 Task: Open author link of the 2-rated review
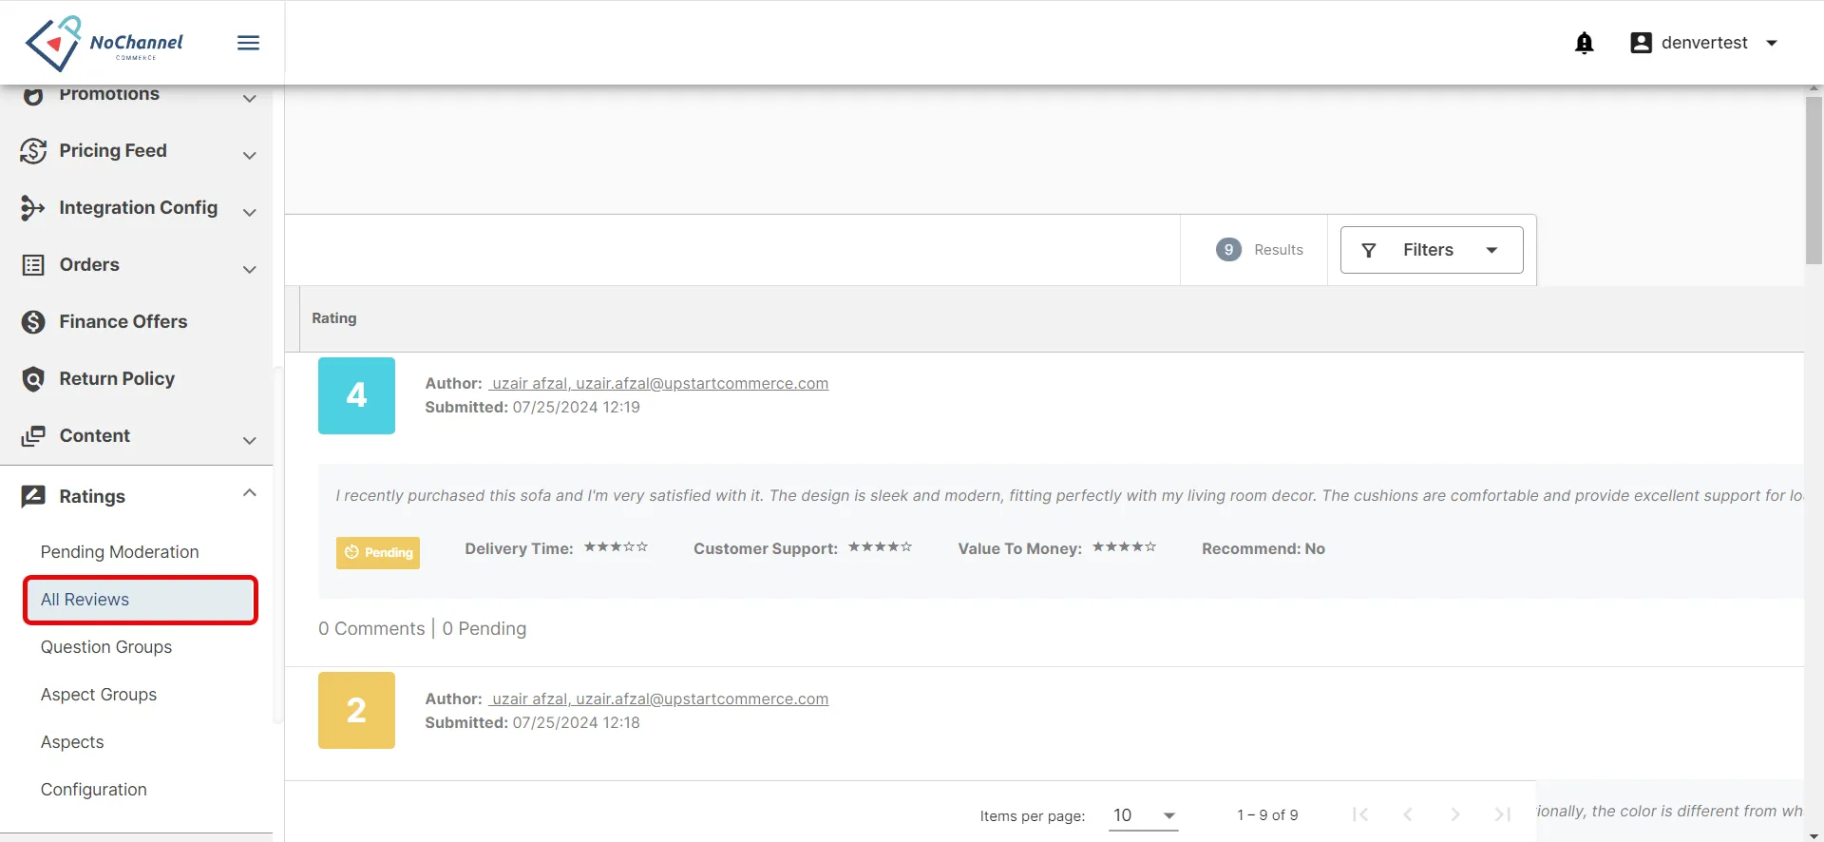658,698
